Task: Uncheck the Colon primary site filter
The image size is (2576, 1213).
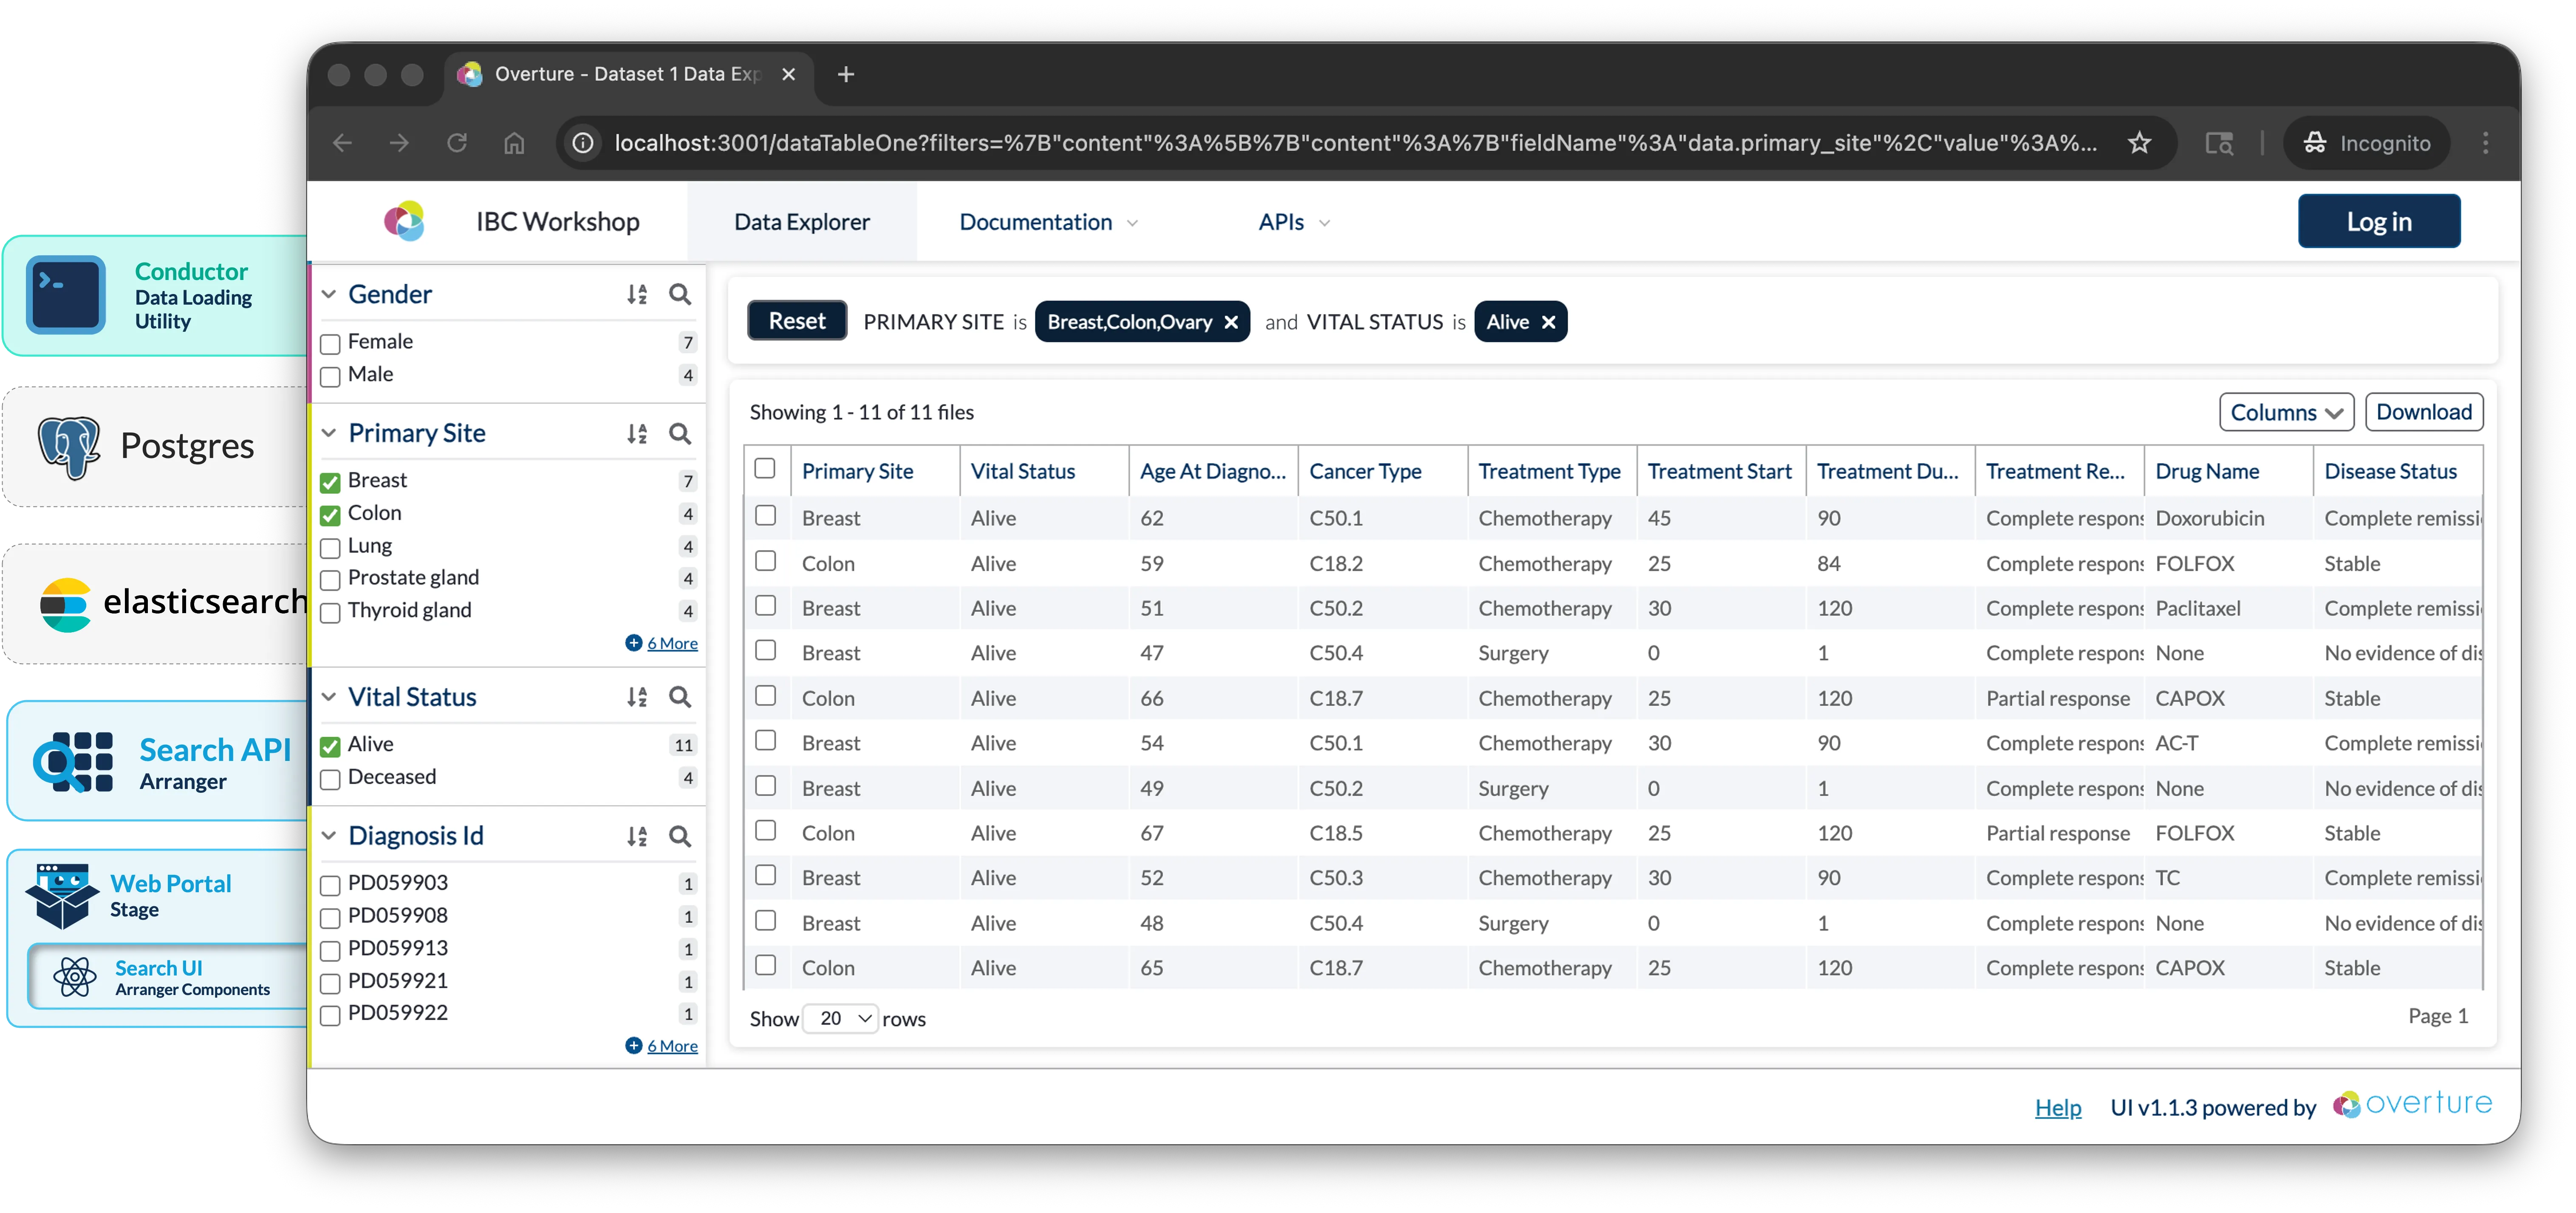Action: (x=330, y=514)
